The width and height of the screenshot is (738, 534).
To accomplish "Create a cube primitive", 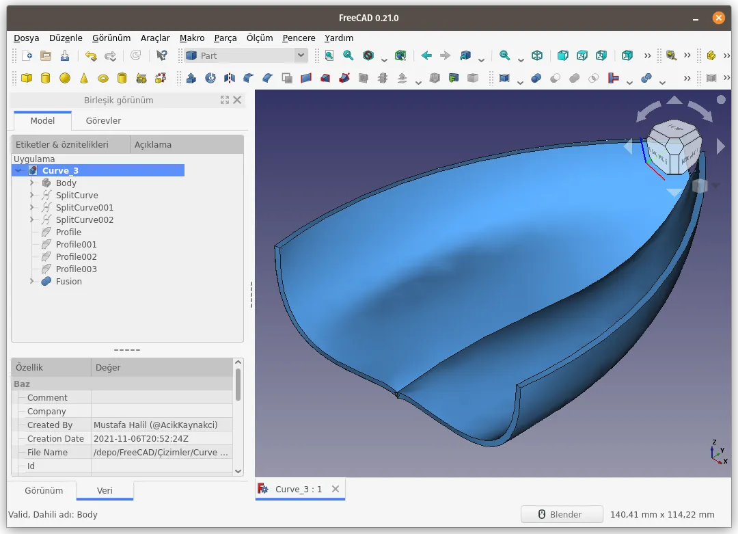I will click(x=27, y=78).
